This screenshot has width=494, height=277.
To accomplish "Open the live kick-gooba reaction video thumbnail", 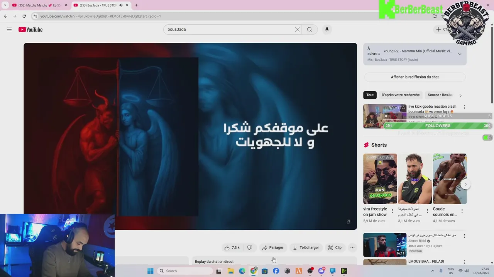I will point(385,116).
